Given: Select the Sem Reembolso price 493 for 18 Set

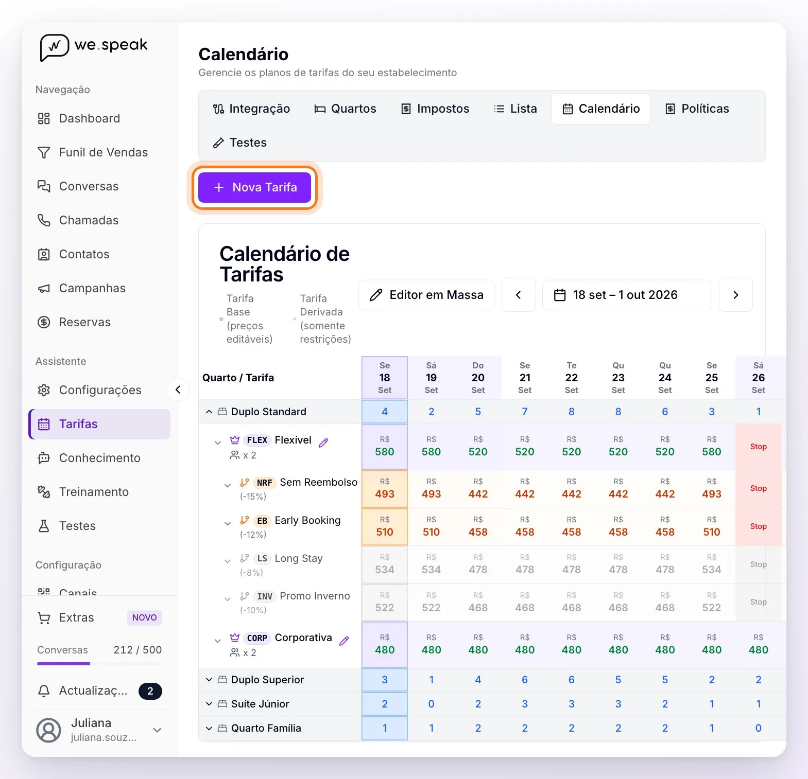Looking at the screenshot, I should click(385, 489).
